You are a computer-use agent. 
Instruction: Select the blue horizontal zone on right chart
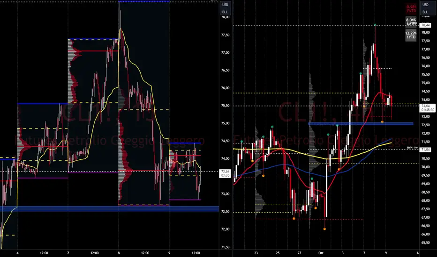361,124
